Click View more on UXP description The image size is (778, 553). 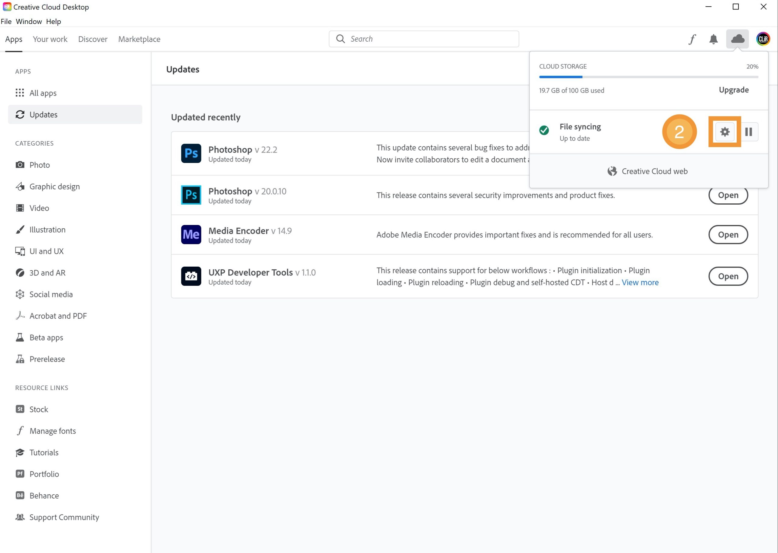[640, 283]
